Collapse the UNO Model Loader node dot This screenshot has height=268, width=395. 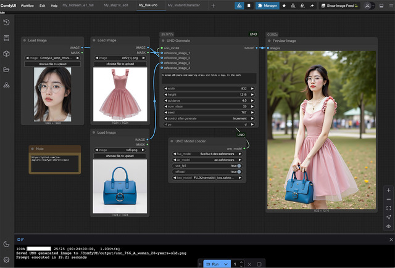click(x=172, y=141)
